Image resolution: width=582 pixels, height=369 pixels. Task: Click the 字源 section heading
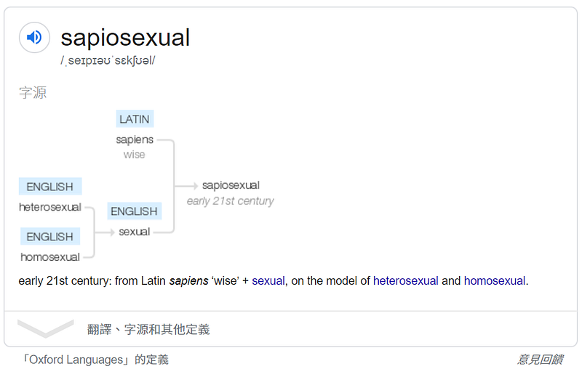tap(33, 93)
